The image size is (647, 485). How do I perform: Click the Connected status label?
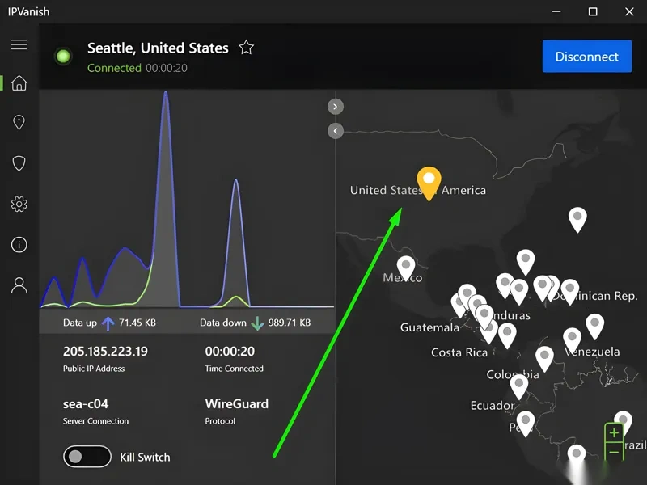click(x=114, y=68)
